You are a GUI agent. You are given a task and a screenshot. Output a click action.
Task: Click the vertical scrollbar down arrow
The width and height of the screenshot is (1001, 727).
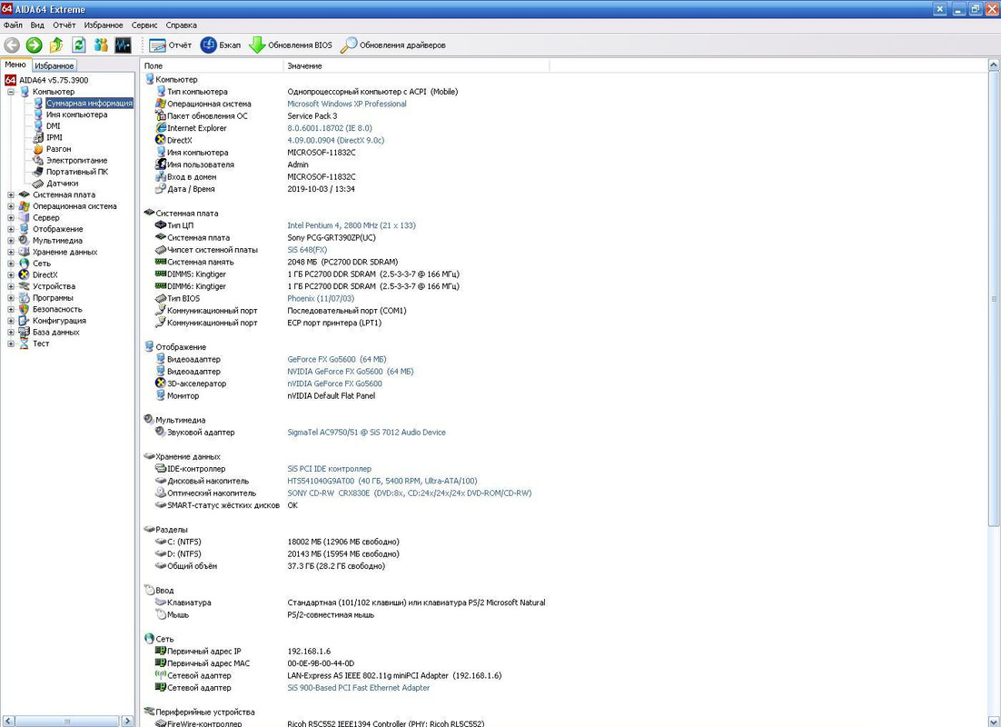(x=994, y=722)
